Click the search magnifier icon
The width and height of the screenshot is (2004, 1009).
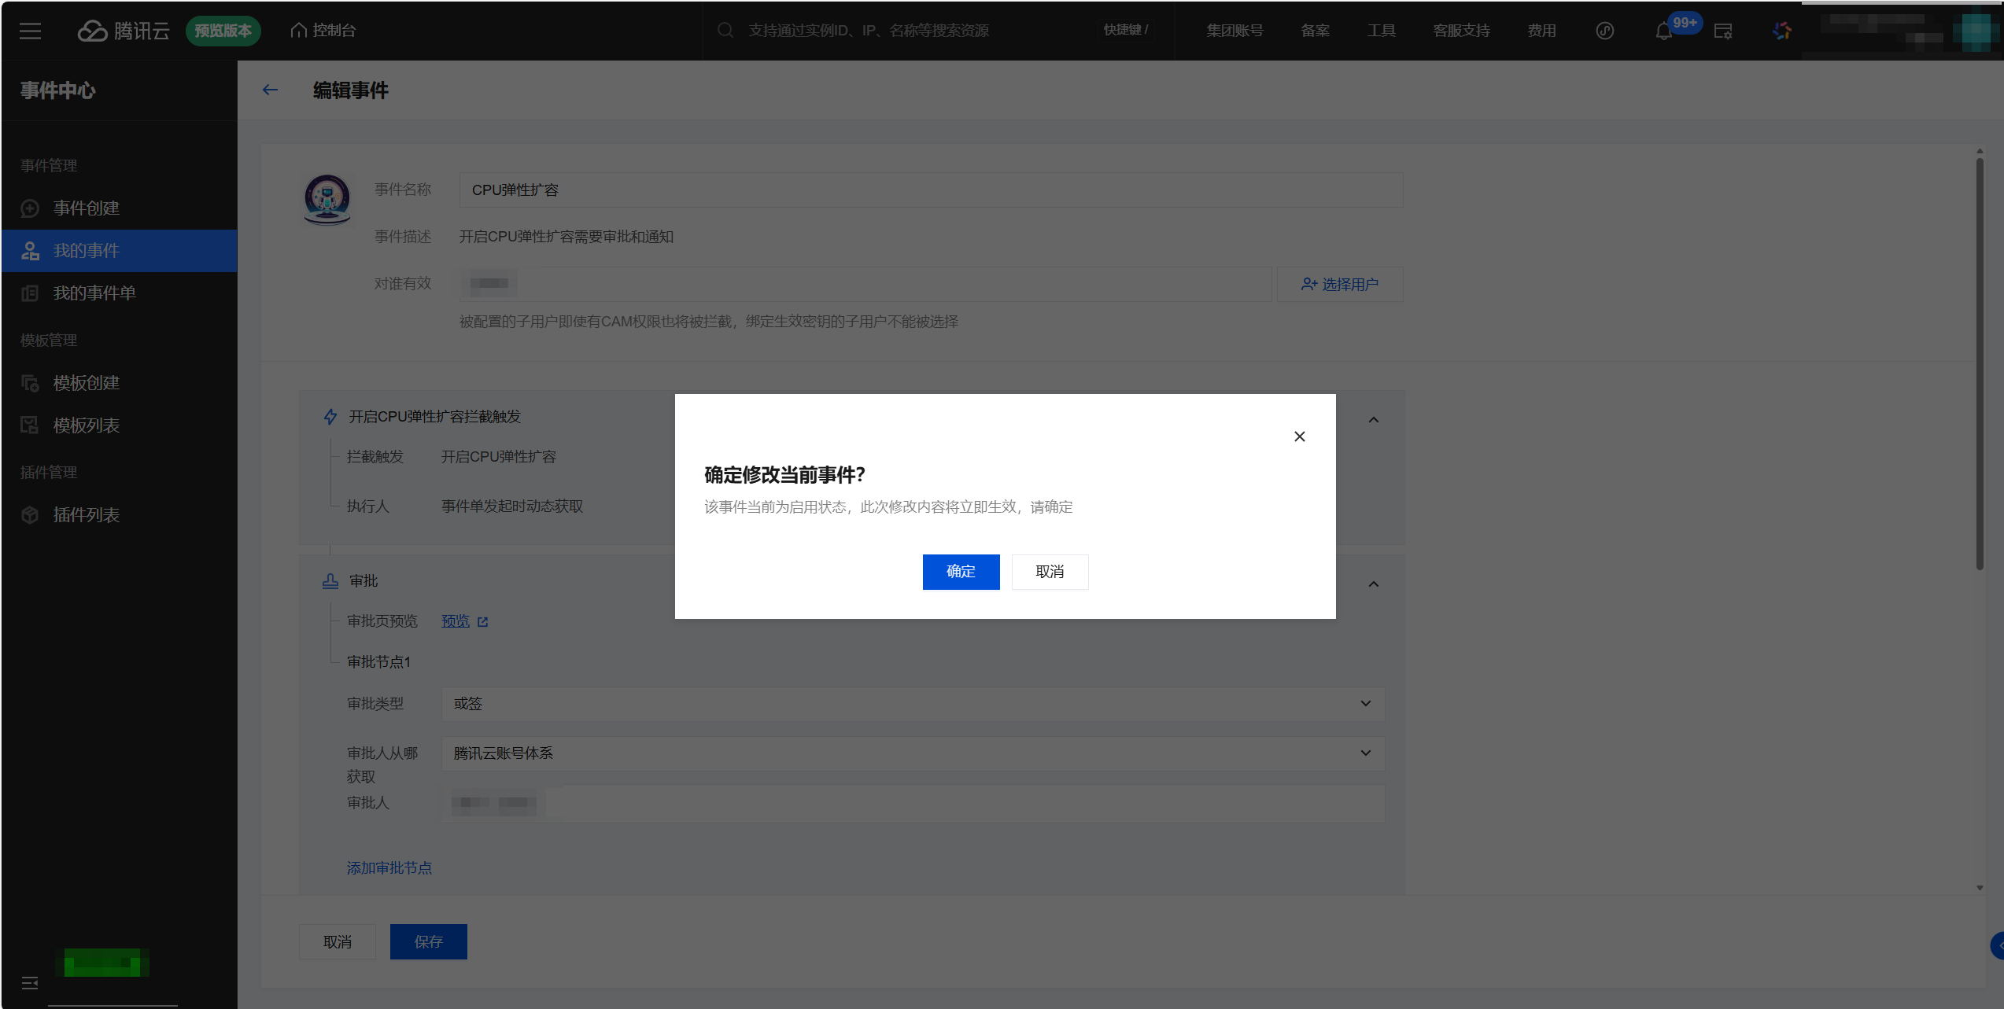tap(725, 31)
